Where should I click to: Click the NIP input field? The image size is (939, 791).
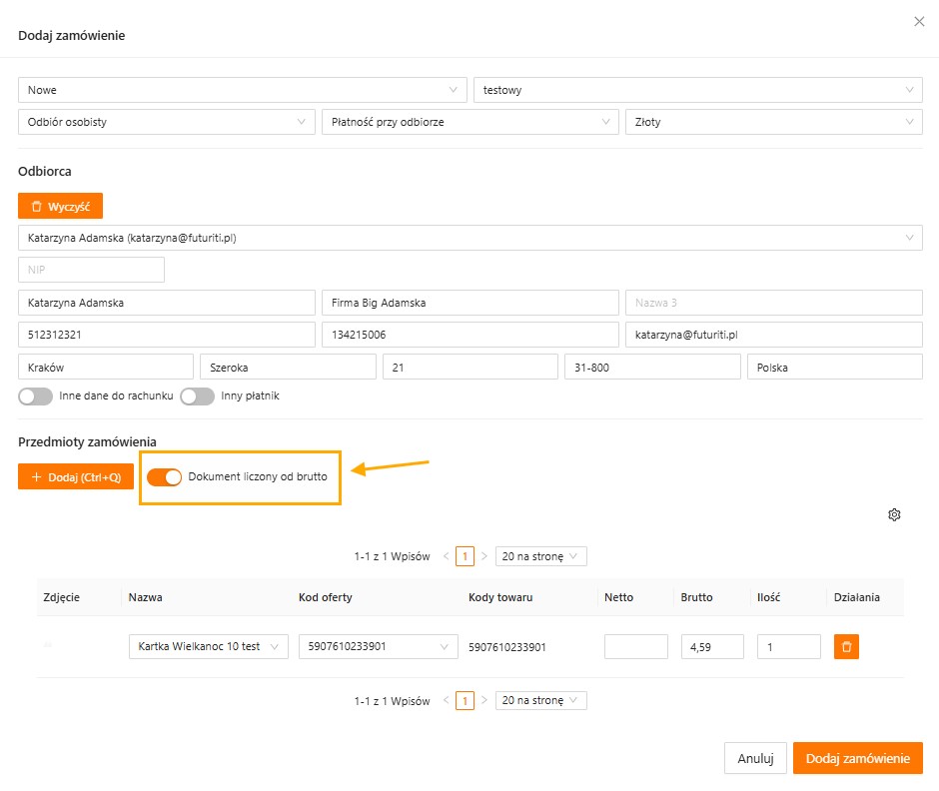[x=91, y=270]
